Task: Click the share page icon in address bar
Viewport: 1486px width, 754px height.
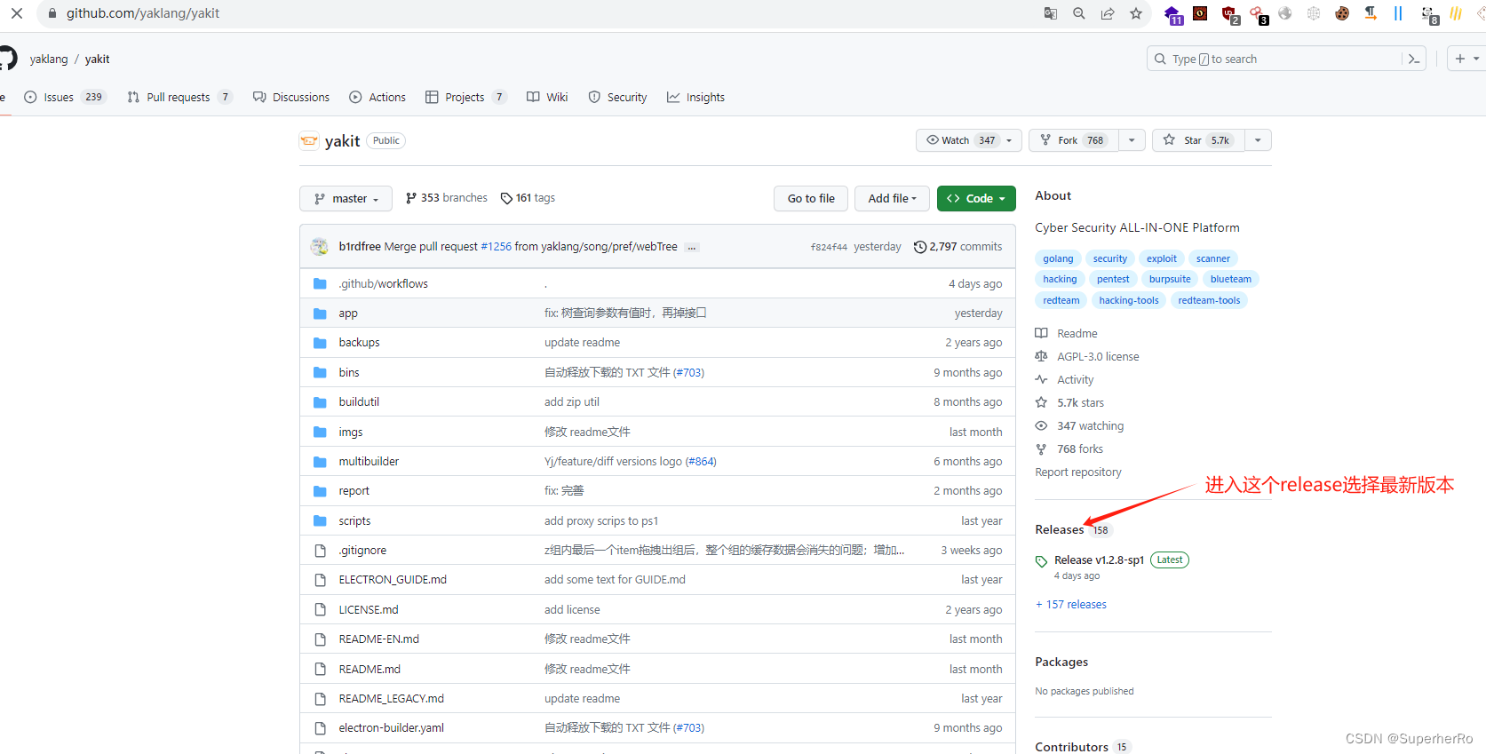Action: coord(1108,13)
